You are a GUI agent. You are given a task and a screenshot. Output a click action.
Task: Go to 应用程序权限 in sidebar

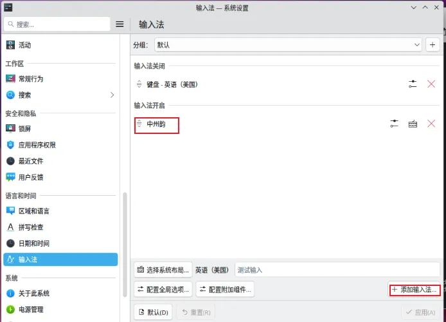point(37,145)
